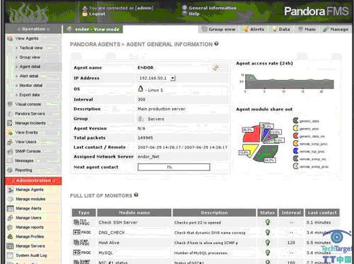This screenshot has width=354, height=264.
Task: Expand the Export data arrow item
Action: coord(16,95)
